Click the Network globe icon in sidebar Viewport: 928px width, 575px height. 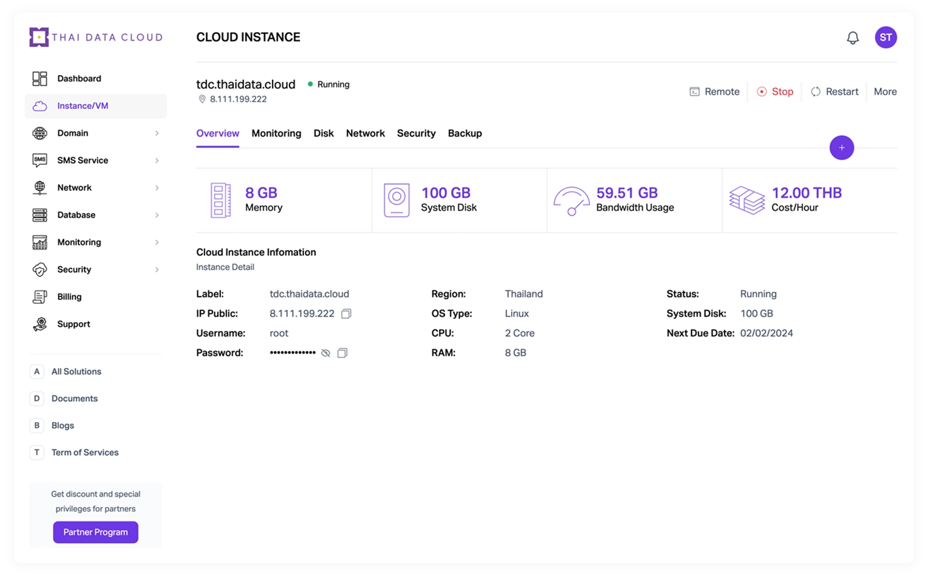point(40,188)
